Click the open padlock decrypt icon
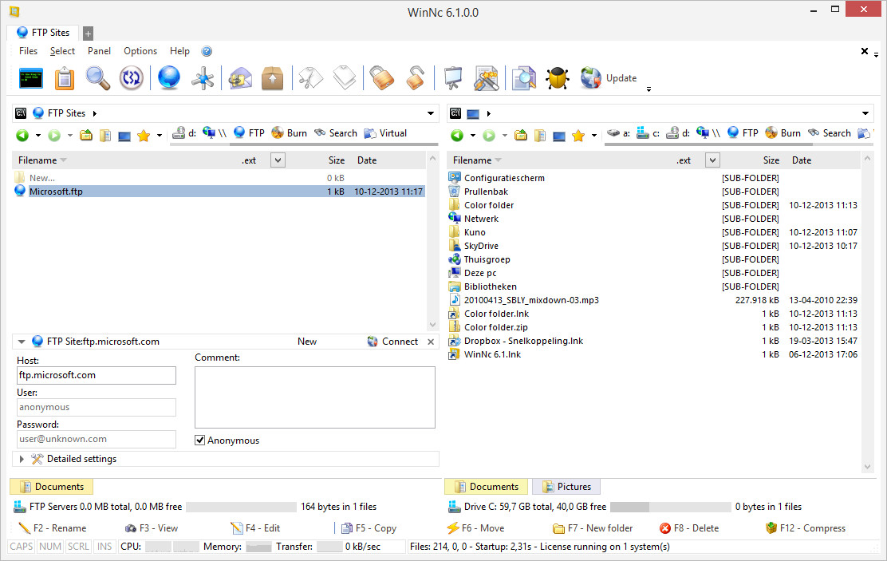The width and height of the screenshot is (887, 561). coord(416,78)
